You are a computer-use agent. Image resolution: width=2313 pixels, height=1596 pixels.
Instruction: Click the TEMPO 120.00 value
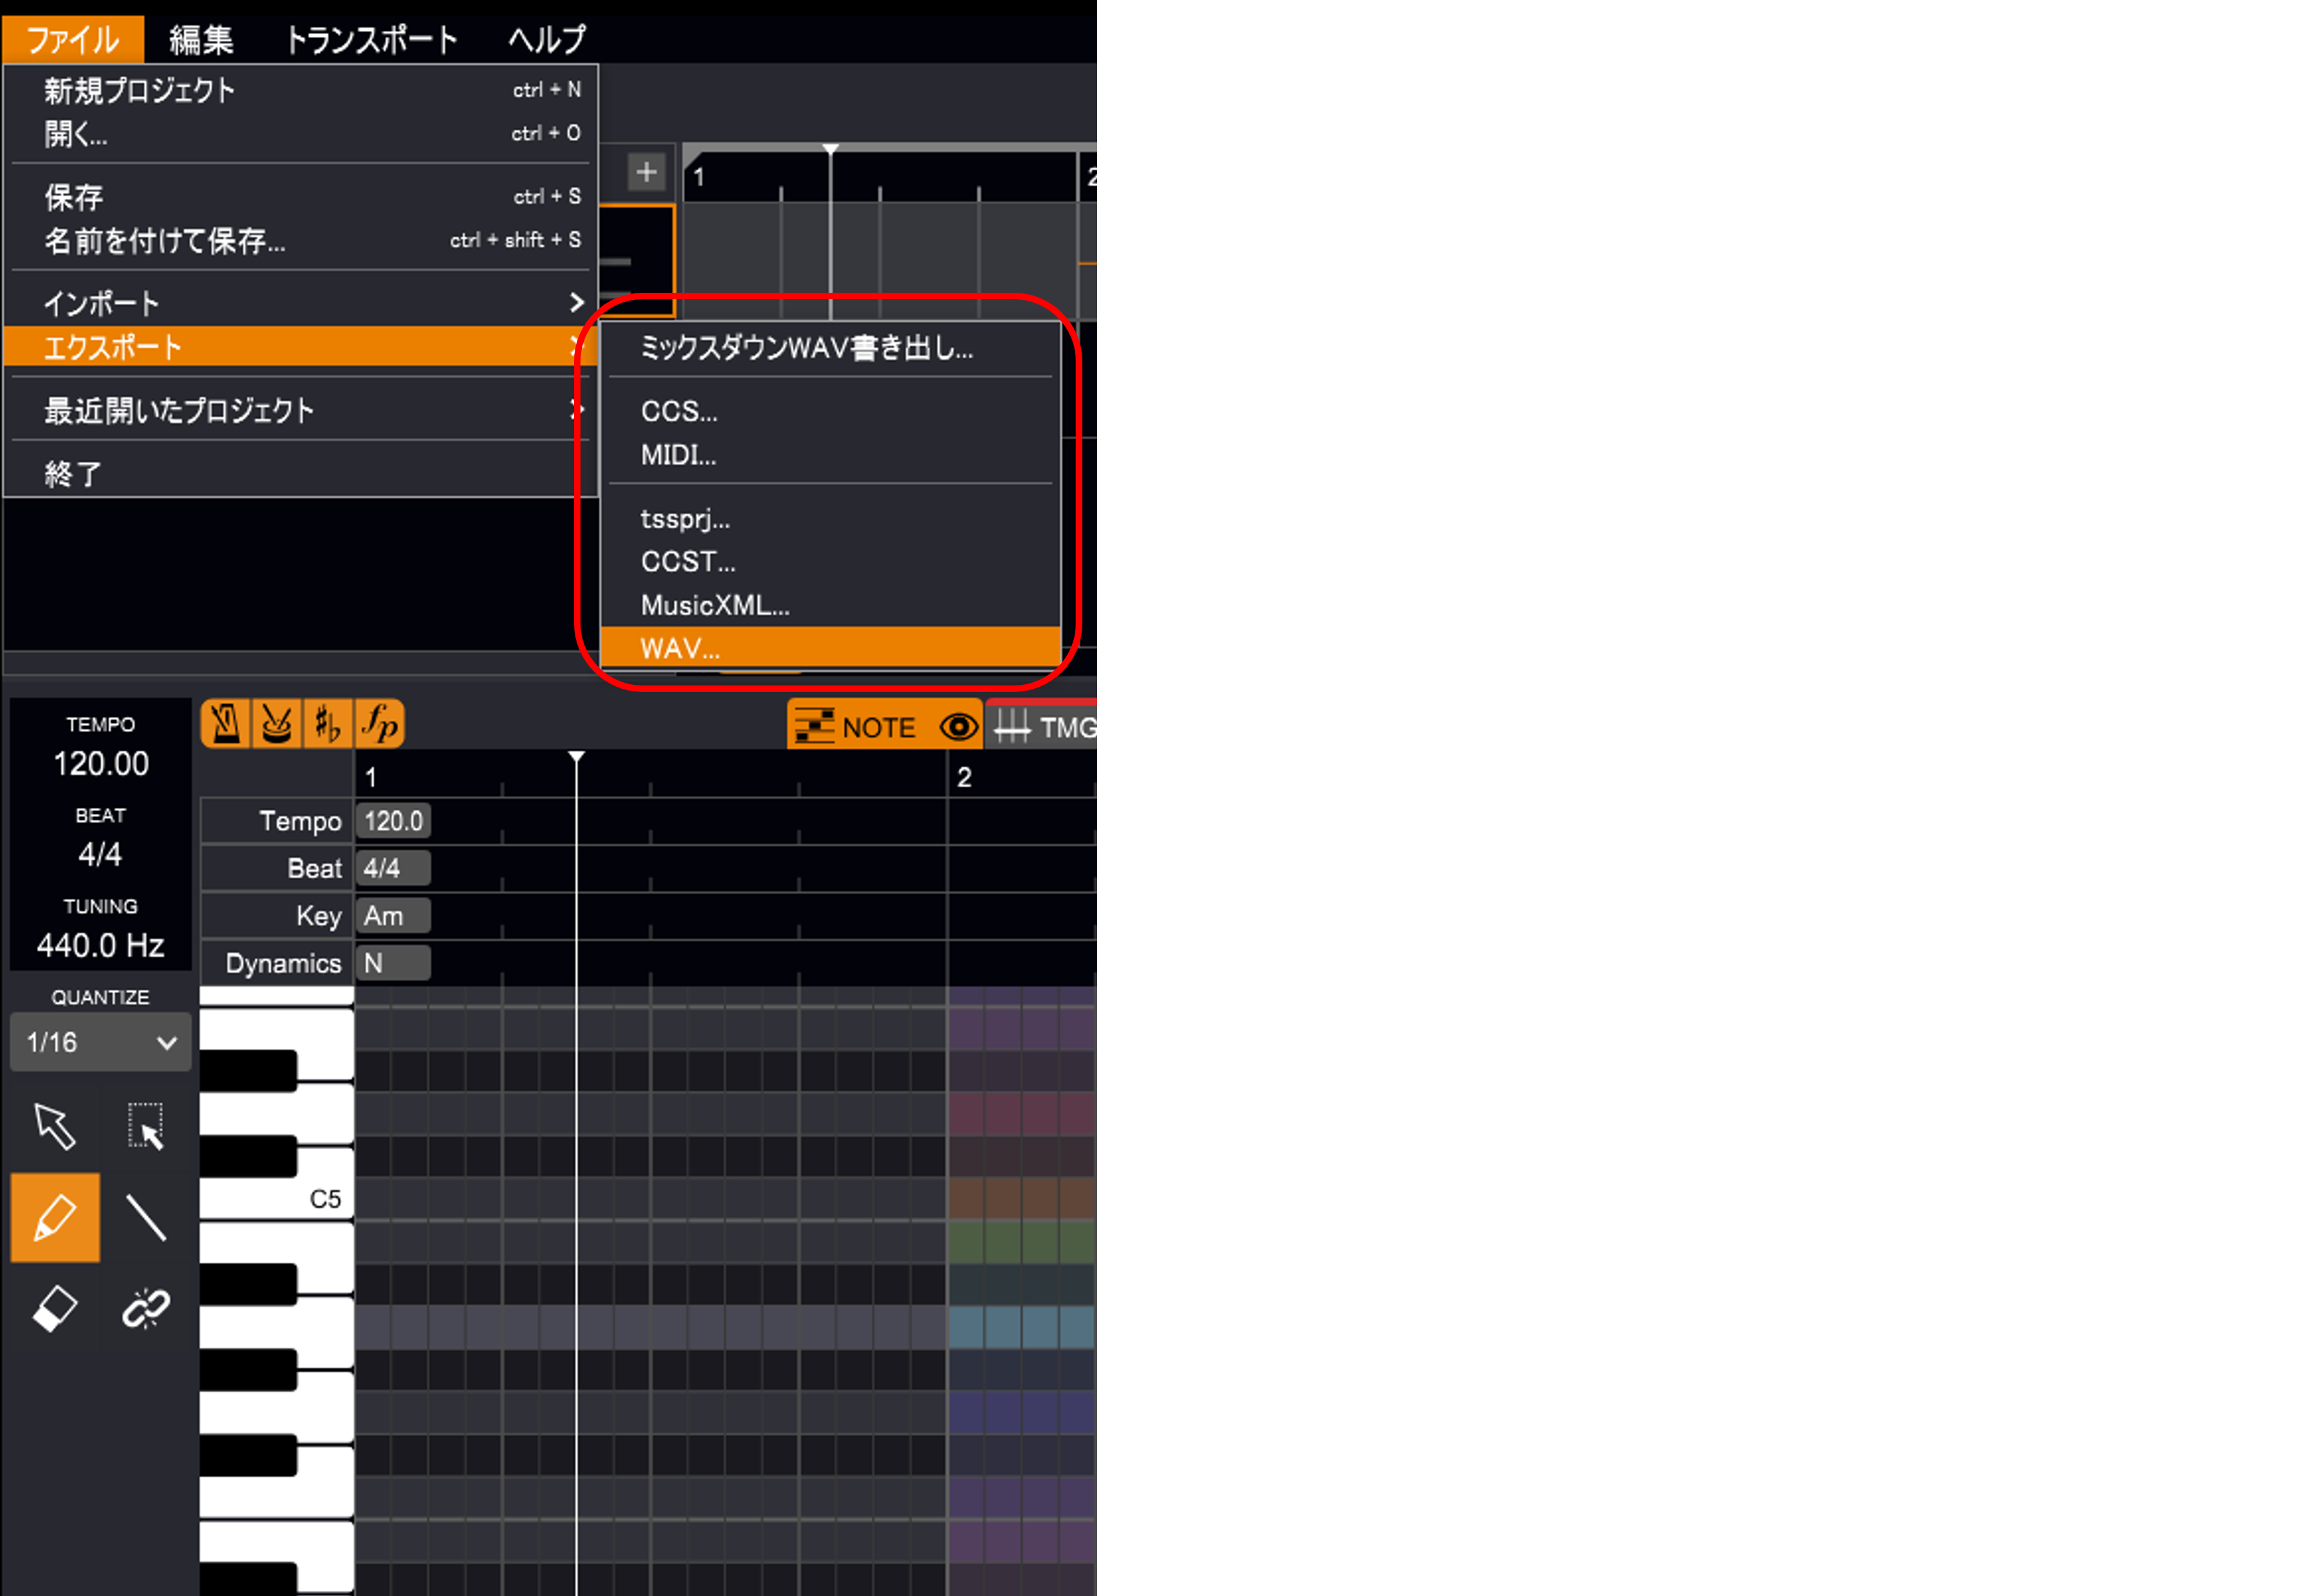(x=101, y=764)
